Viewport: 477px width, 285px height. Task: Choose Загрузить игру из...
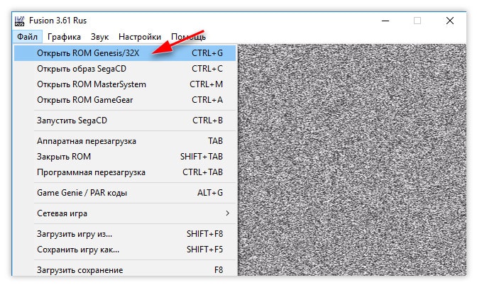pos(125,234)
